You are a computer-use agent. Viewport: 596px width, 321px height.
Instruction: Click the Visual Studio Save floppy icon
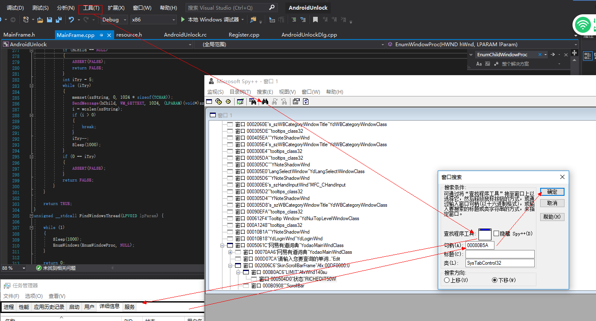[x=50, y=19]
